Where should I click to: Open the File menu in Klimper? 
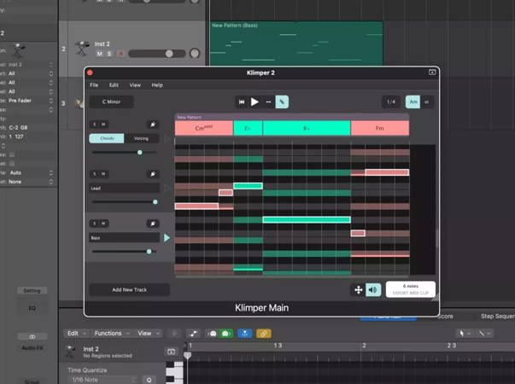94,85
